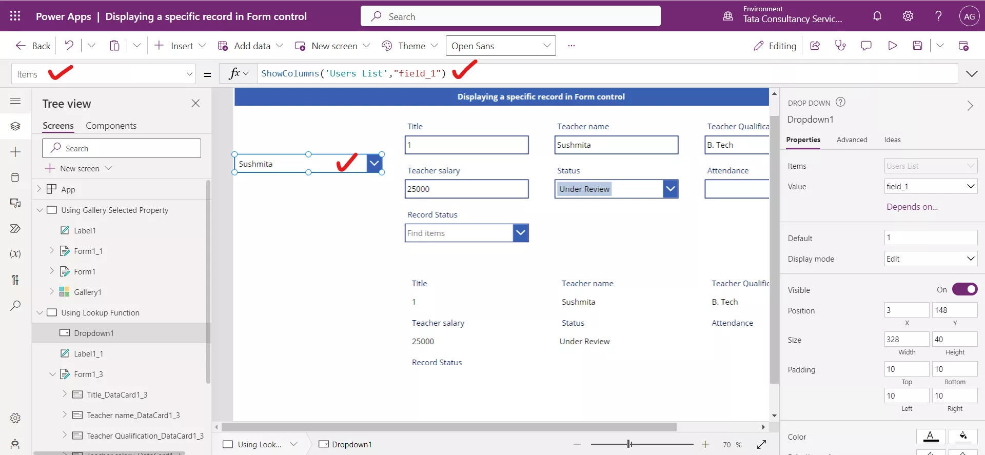The height and width of the screenshot is (455, 985).
Task: Expand the Gallery1 tree node
Action: point(52,291)
